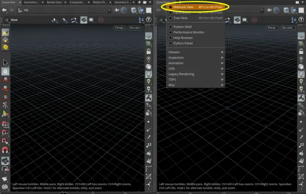Click the cube icon in left pane path bar
Image resolution: width=306 pixels, height=194 pixels.
coord(134,10)
